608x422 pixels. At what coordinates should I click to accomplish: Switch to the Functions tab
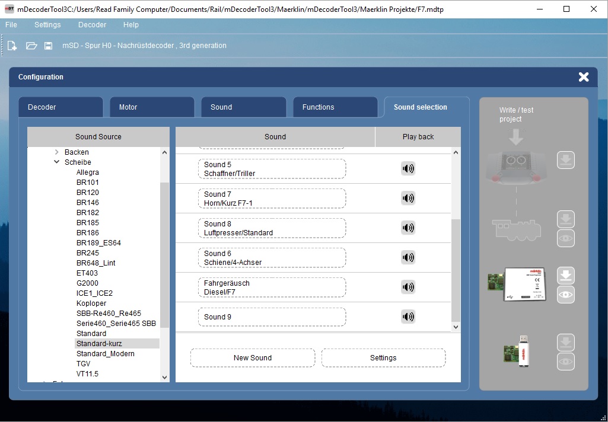(x=335, y=107)
